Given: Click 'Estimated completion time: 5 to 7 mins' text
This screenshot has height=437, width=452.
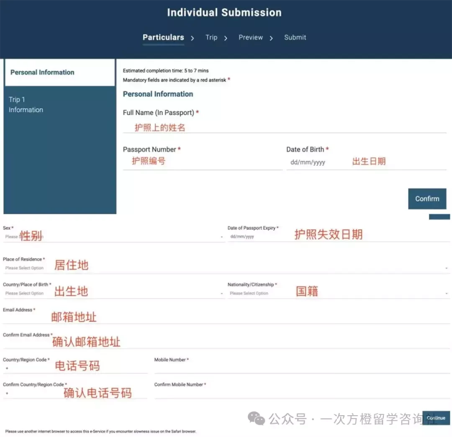Looking at the screenshot, I should pos(165,71).
